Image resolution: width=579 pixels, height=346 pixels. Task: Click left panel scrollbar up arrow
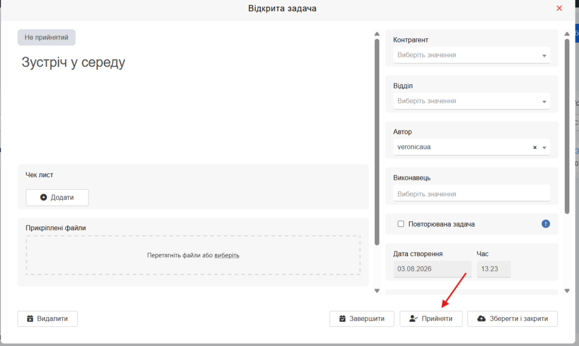[x=377, y=34]
